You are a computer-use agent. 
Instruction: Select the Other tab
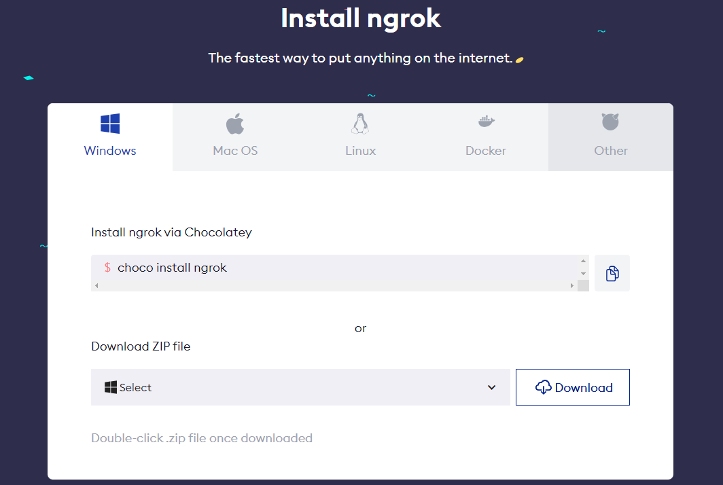[x=610, y=136]
